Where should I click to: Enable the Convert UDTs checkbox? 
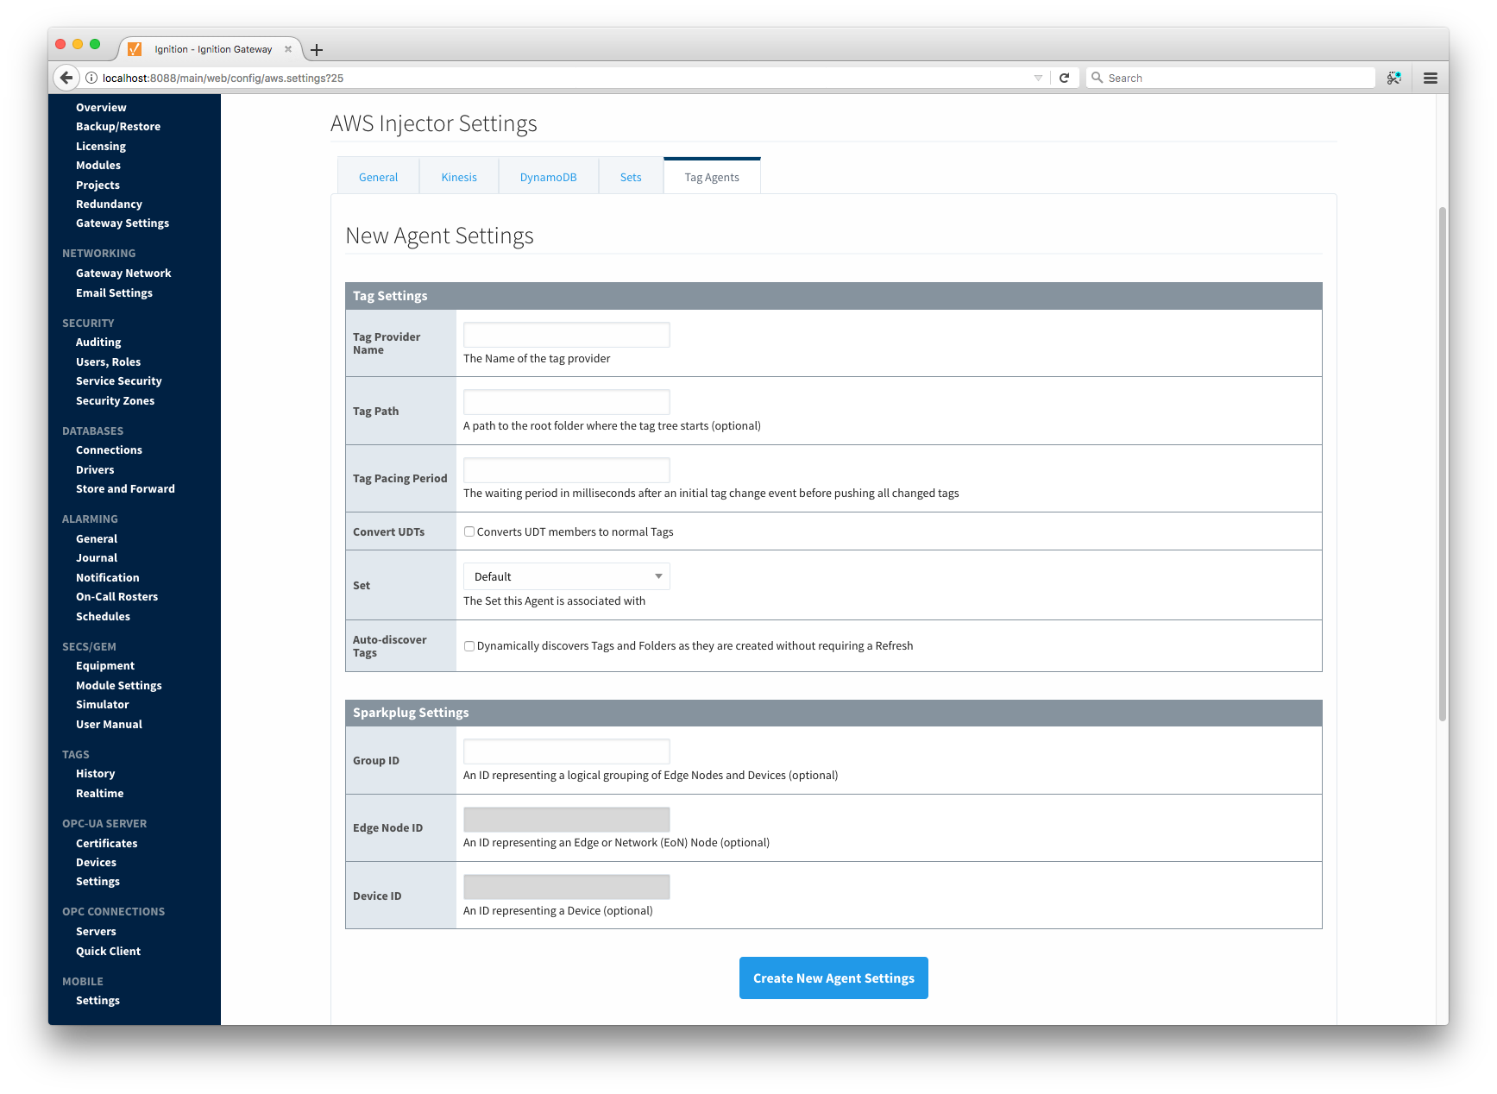[469, 531]
